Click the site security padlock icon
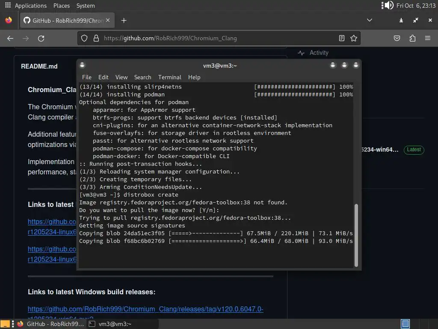 (x=96, y=38)
